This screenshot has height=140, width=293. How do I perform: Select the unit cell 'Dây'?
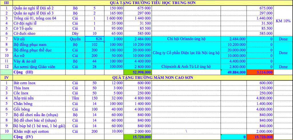pos(75,34)
